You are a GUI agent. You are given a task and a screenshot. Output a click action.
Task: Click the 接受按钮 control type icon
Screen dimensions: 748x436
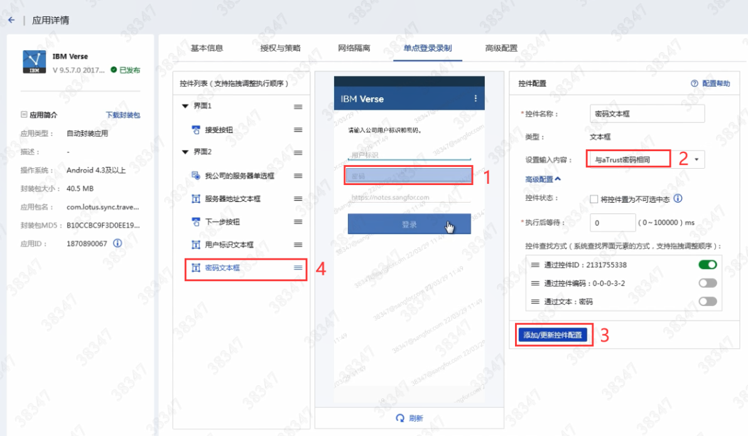click(195, 130)
